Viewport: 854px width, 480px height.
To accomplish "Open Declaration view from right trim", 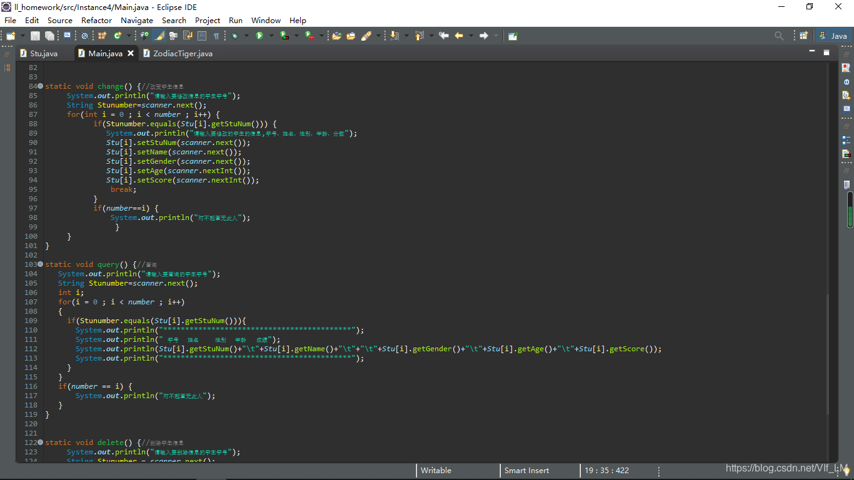I will (x=846, y=95).
